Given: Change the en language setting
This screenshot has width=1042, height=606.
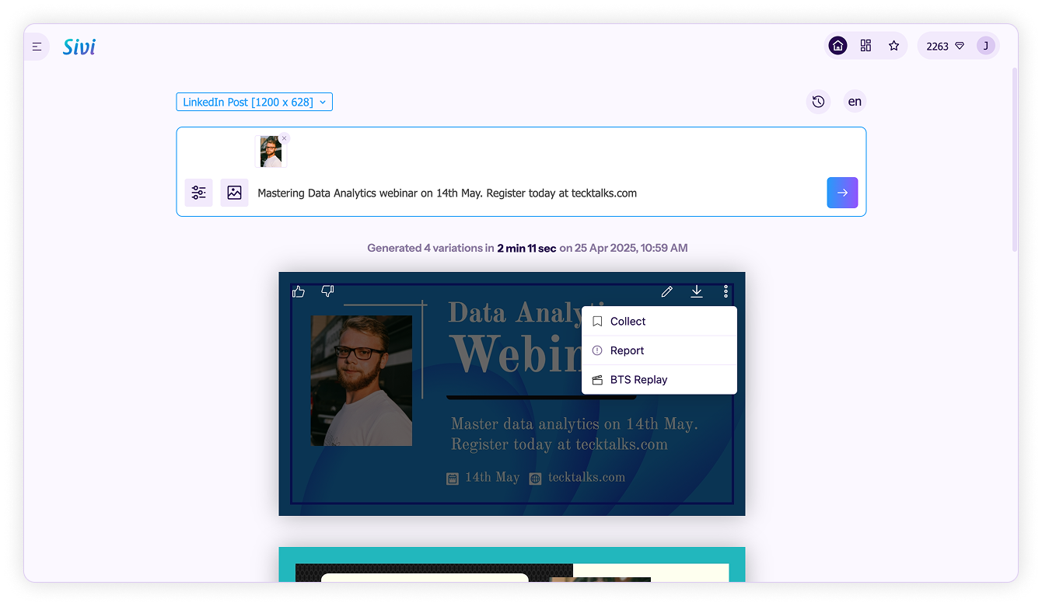Looking at the screenshot, I should (855, 102).
